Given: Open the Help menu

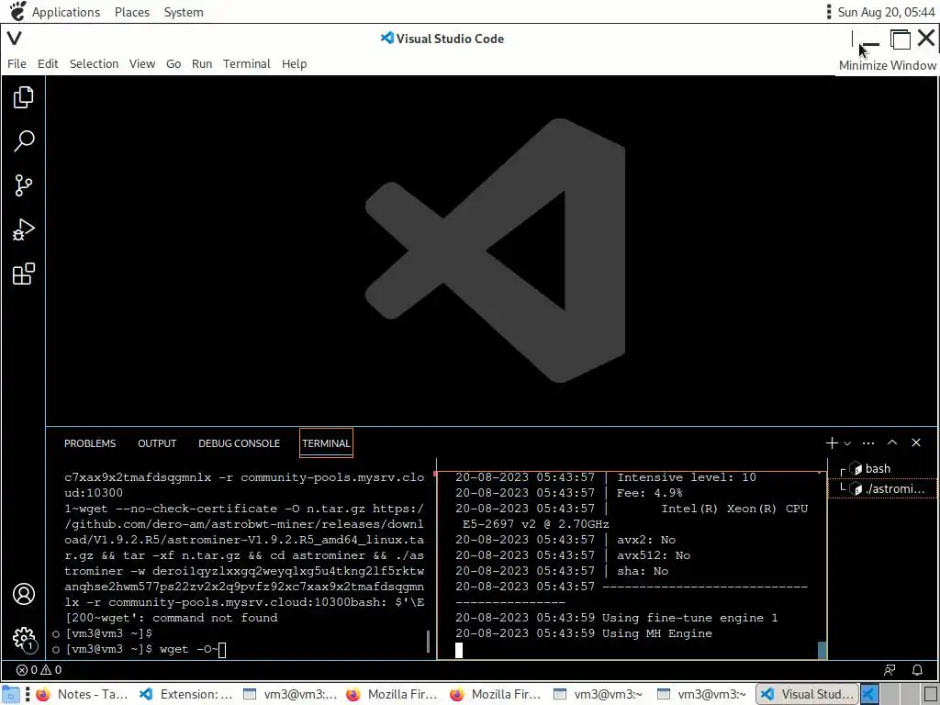Looking at the screenshot, I should (295, 63).
